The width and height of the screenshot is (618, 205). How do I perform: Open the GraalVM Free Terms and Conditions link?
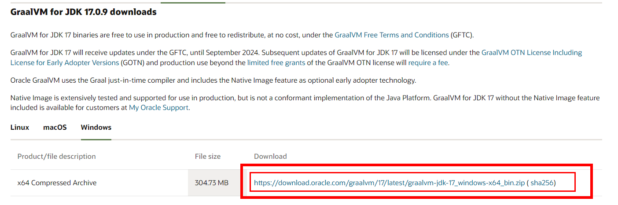pos(392,35)
